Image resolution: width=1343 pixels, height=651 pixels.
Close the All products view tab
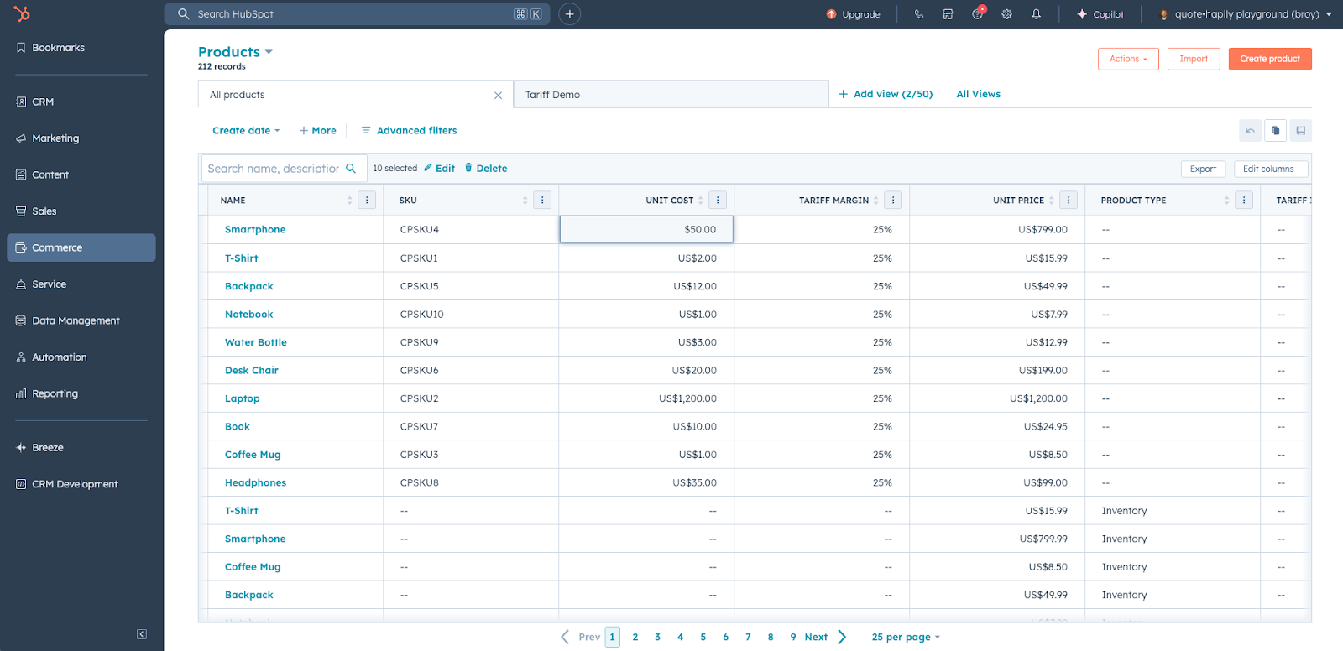498,96
